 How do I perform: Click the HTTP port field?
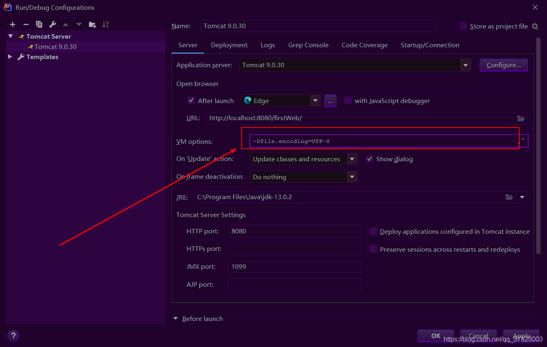click(x=295, y=231)
